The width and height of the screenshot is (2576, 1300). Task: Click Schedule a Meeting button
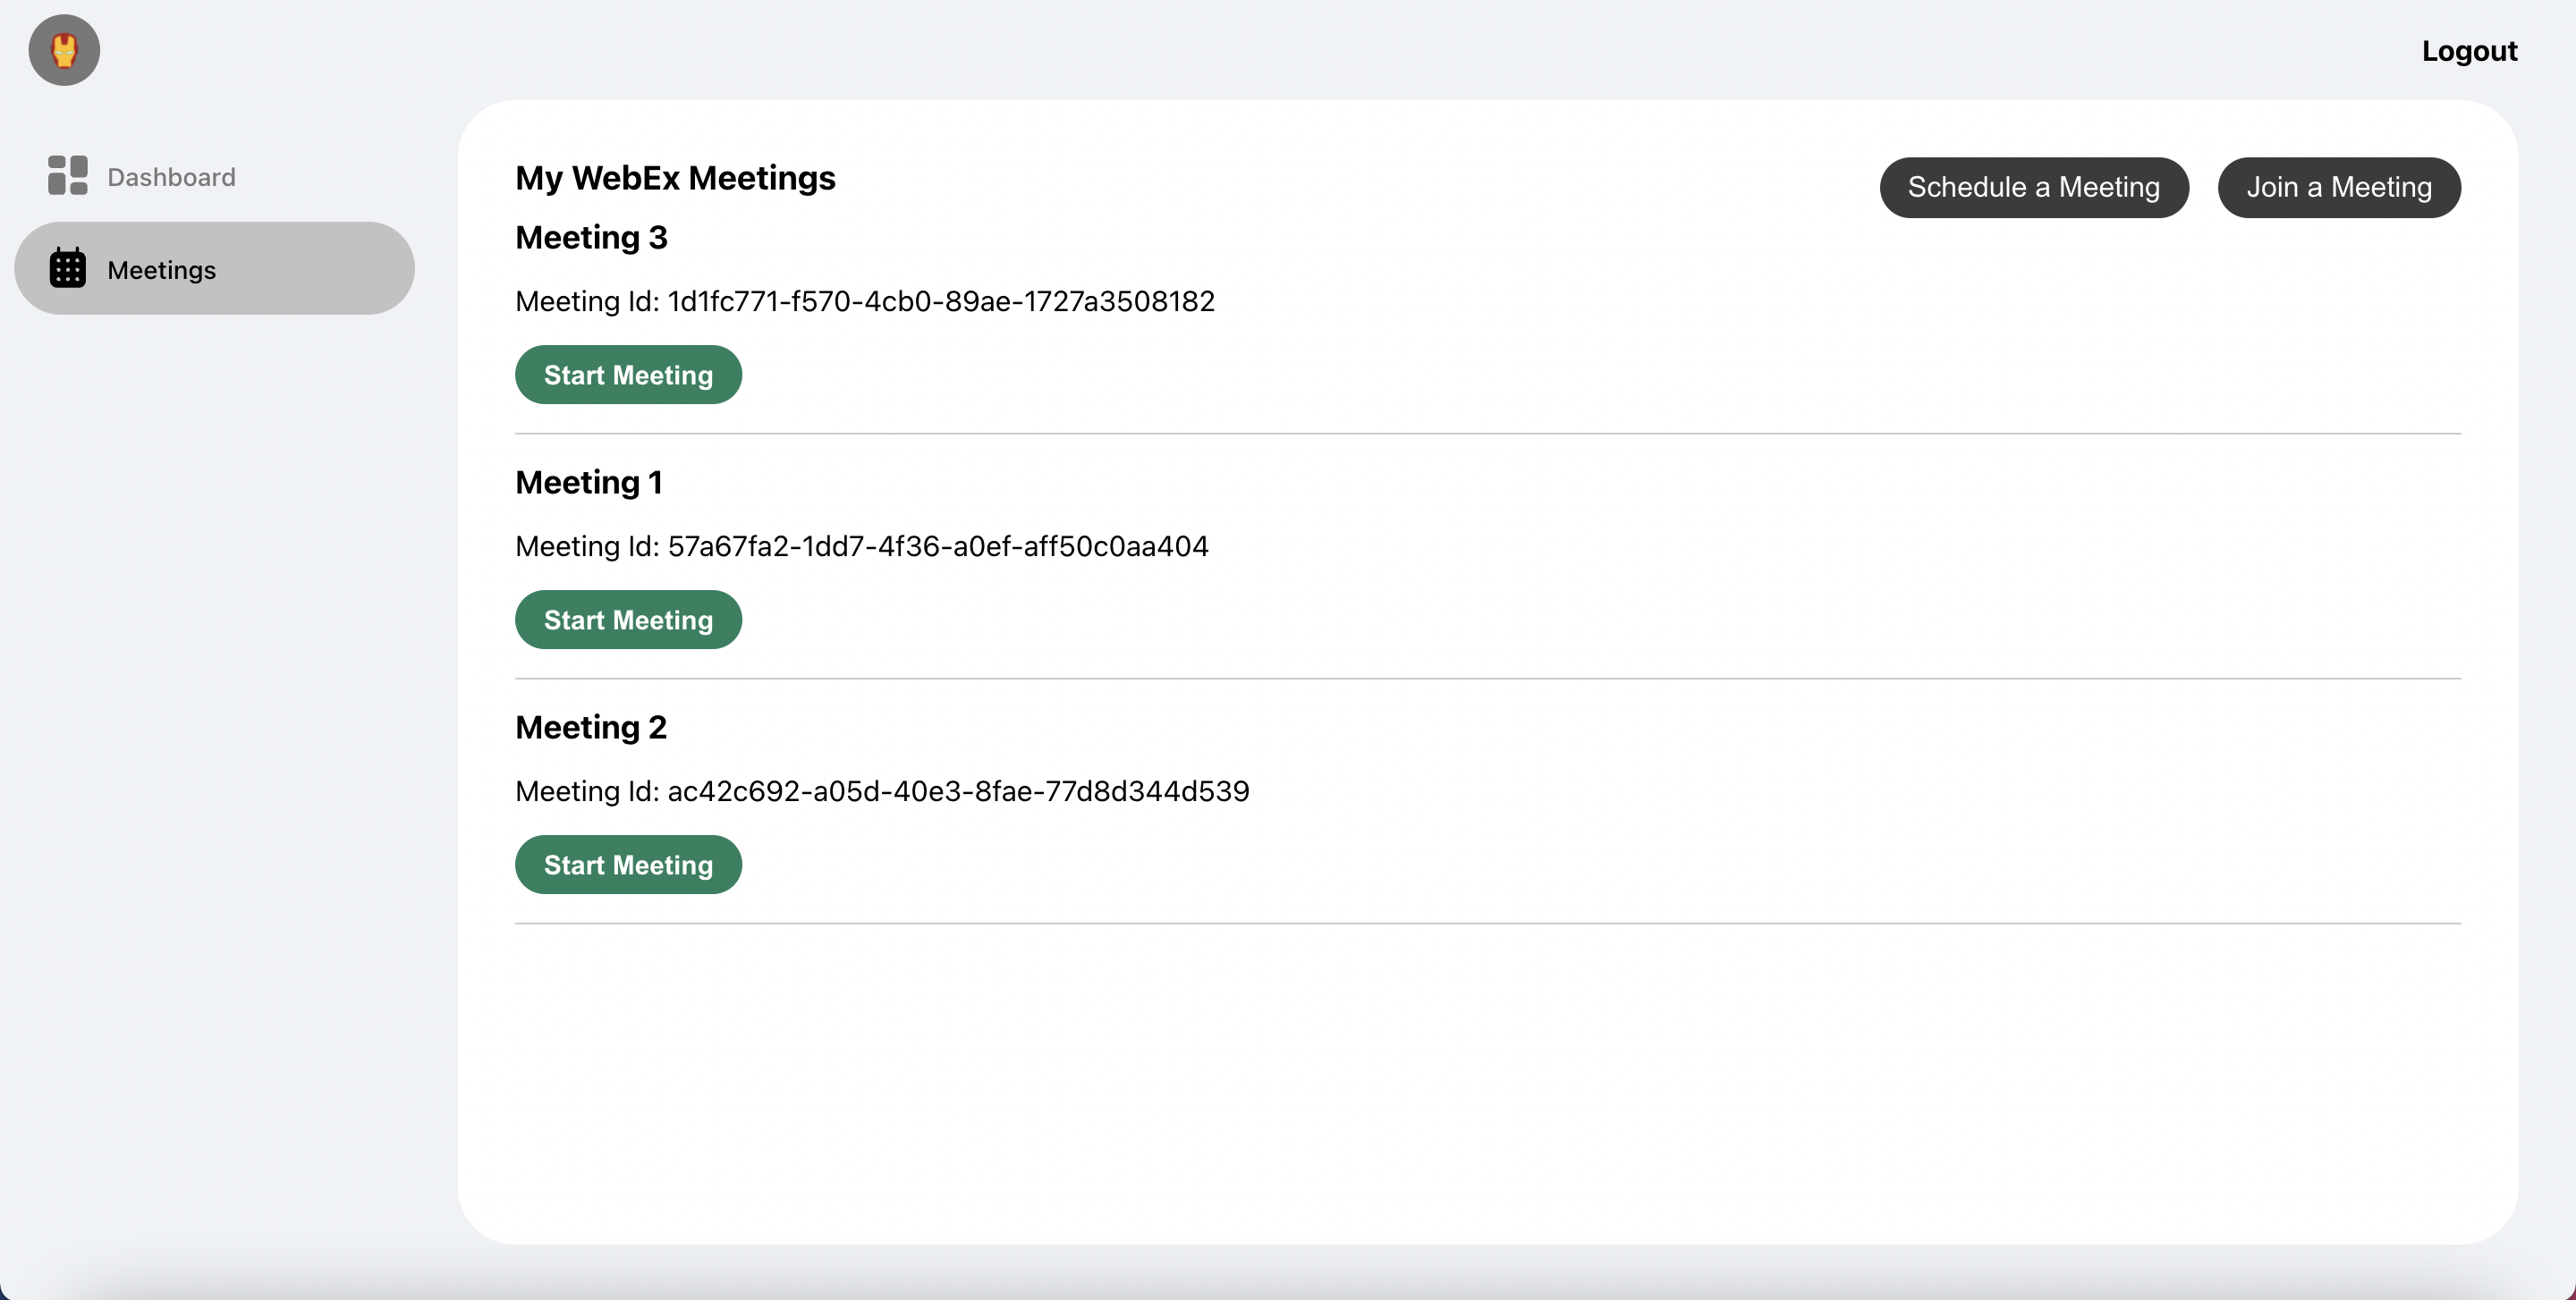click(2033, 187)
